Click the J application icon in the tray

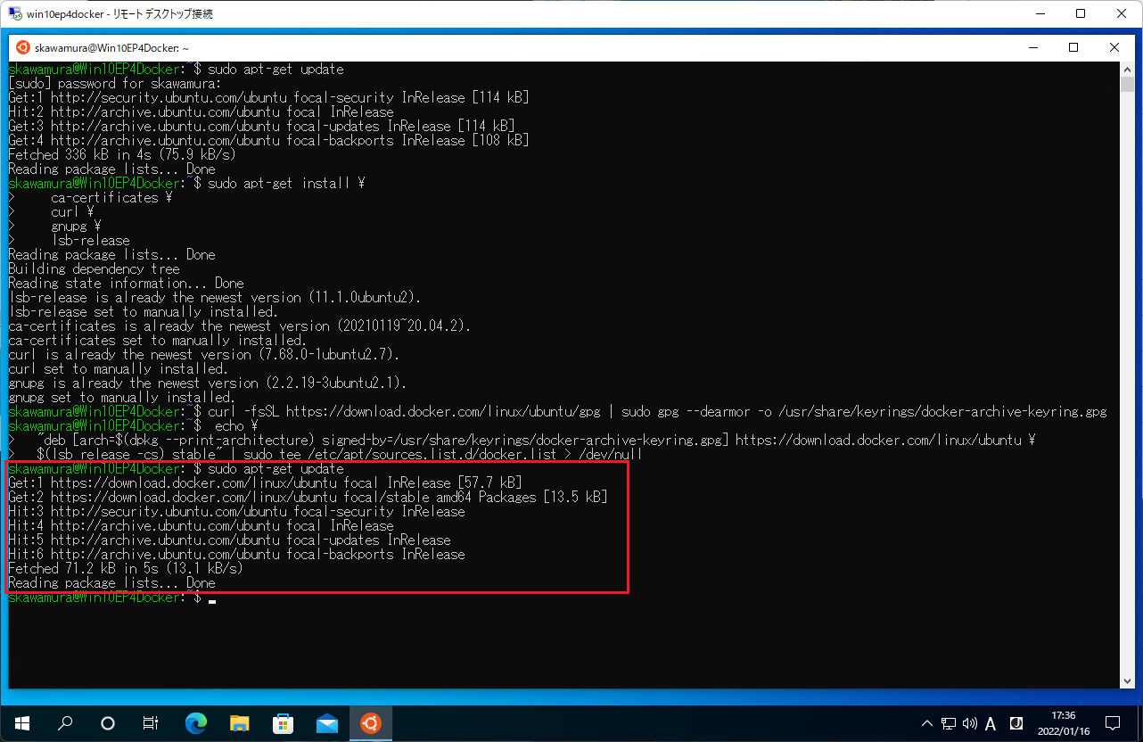click(1016, 723)
